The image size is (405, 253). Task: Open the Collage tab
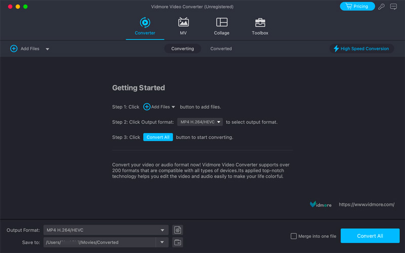[x=222, y=26]
